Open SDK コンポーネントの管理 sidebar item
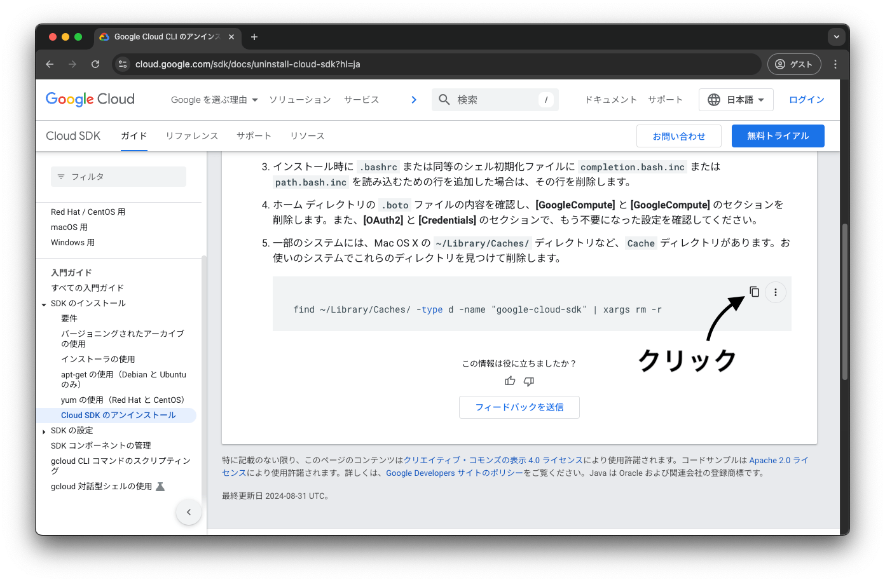 tap(101, 445)
